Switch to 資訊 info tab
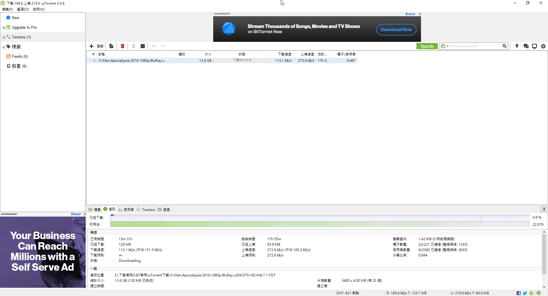 109,209
